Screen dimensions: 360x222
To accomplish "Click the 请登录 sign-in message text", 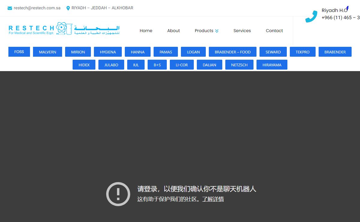I will 197,189.
